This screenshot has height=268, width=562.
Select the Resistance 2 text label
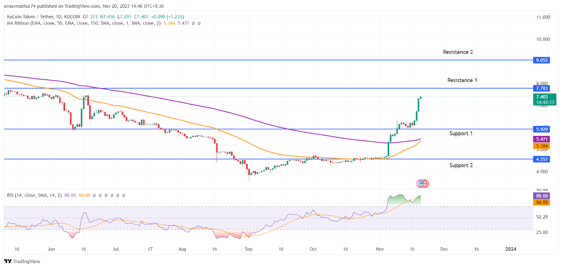click(458, 52)
